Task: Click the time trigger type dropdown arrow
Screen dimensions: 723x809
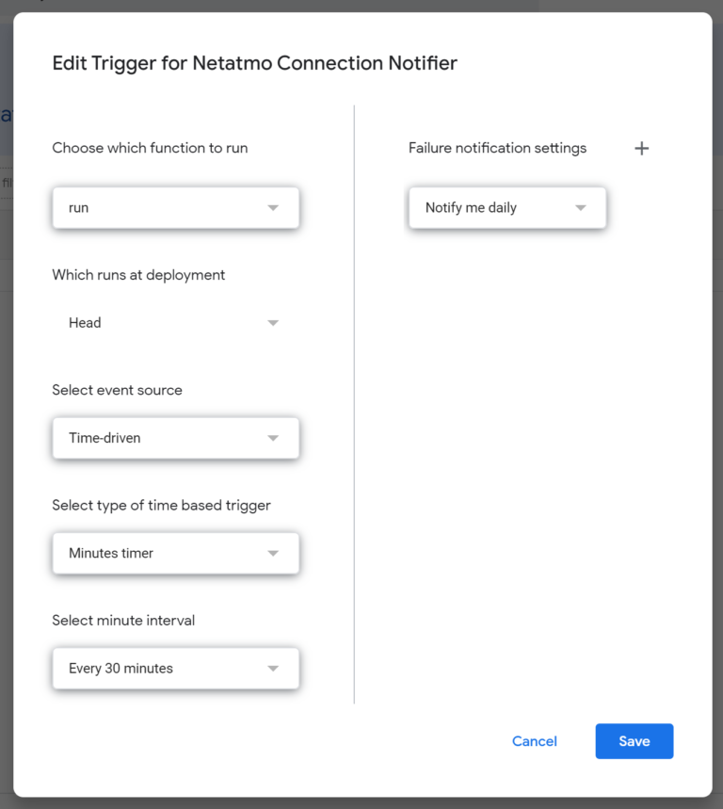Action: 274,554
